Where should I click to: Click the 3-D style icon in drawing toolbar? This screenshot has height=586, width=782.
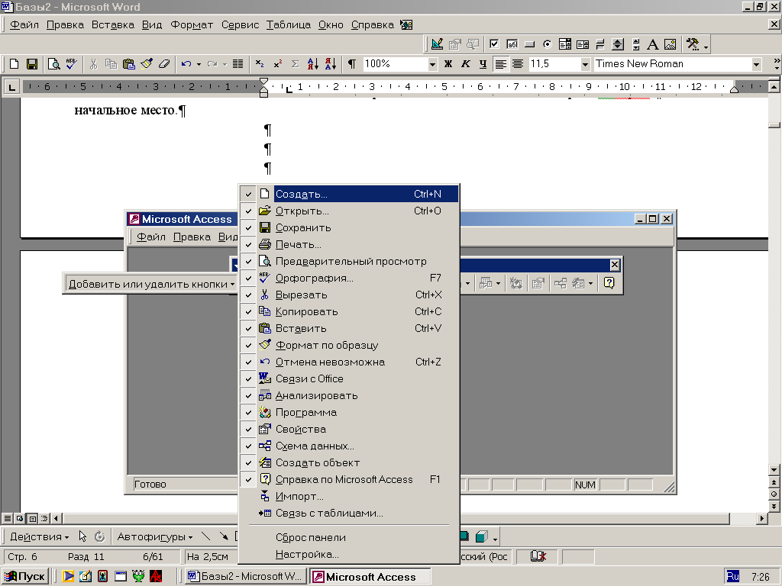click(481, 536)
